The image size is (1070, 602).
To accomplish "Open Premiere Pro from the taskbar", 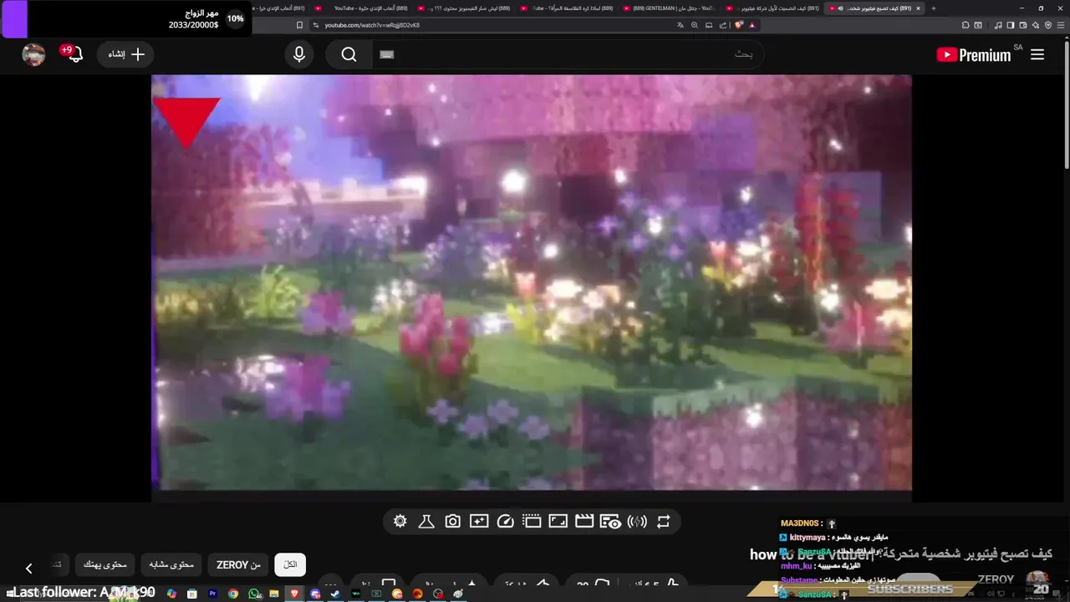I will point(212,594).
